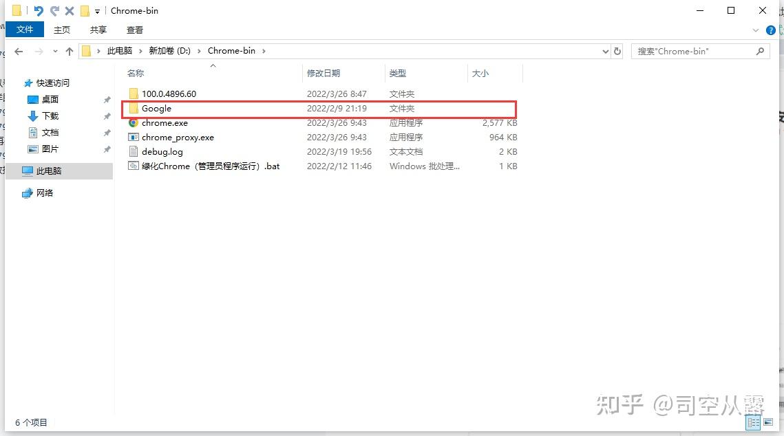The height and width of the screenshot is (436, 784).
Task: Select the 绿化Chrome .bat file icon
Action: coord(134,166)
